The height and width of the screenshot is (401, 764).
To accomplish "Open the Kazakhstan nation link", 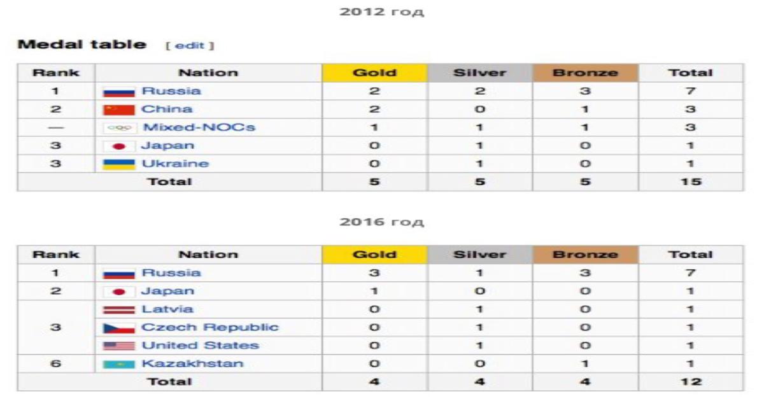I will 192,364.
